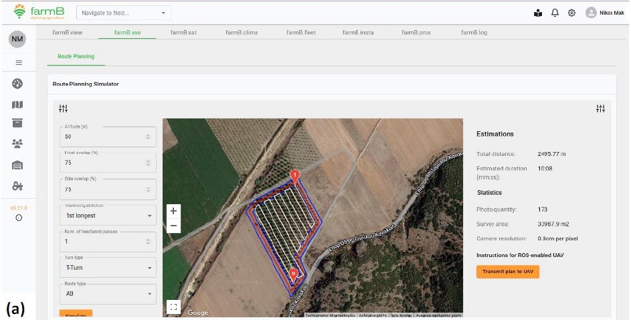Screen dimensions: 631x320
Task: Switch to the farmB.sat tab
Action: point(183,32)
